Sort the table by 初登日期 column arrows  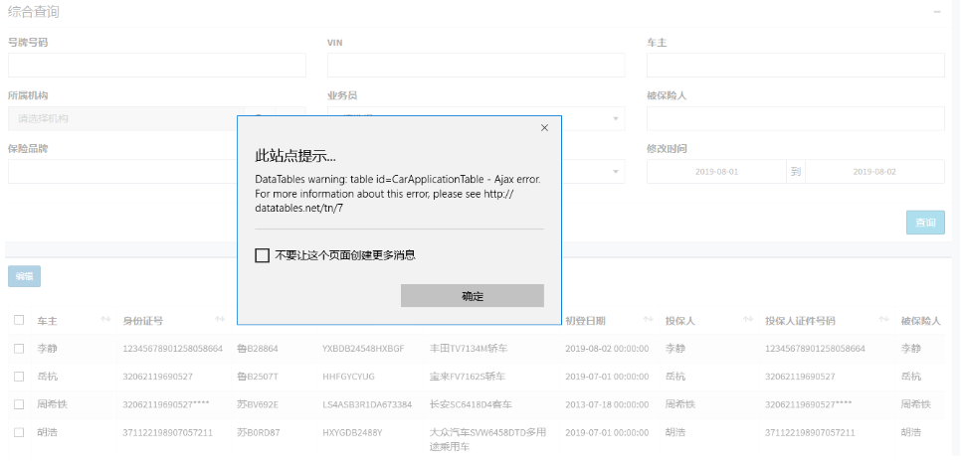click(x=648, y=319)
